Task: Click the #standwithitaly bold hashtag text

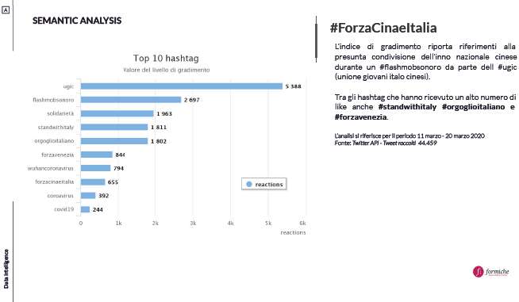Action: (407, 107)
